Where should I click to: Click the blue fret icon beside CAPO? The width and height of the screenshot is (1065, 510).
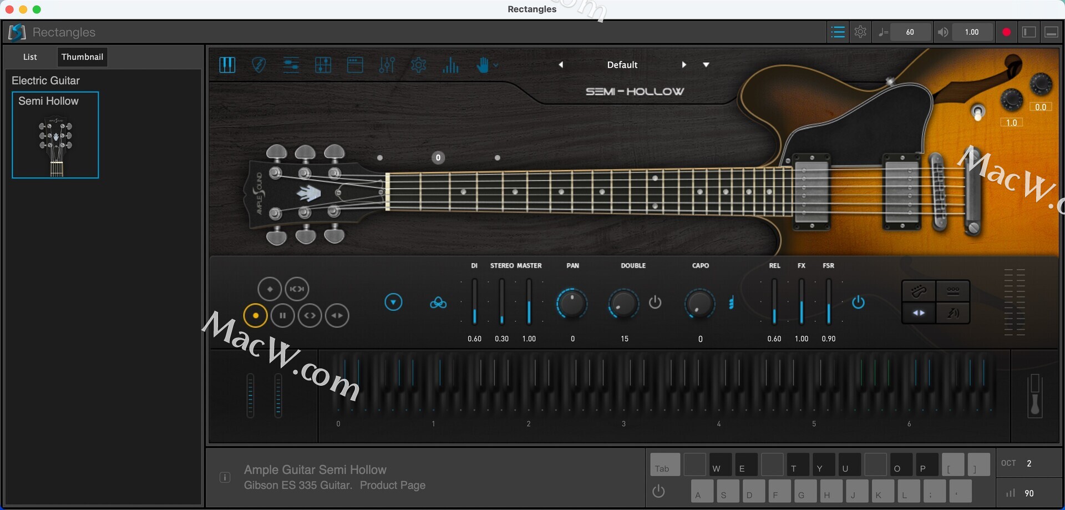(x=731, y=303)
